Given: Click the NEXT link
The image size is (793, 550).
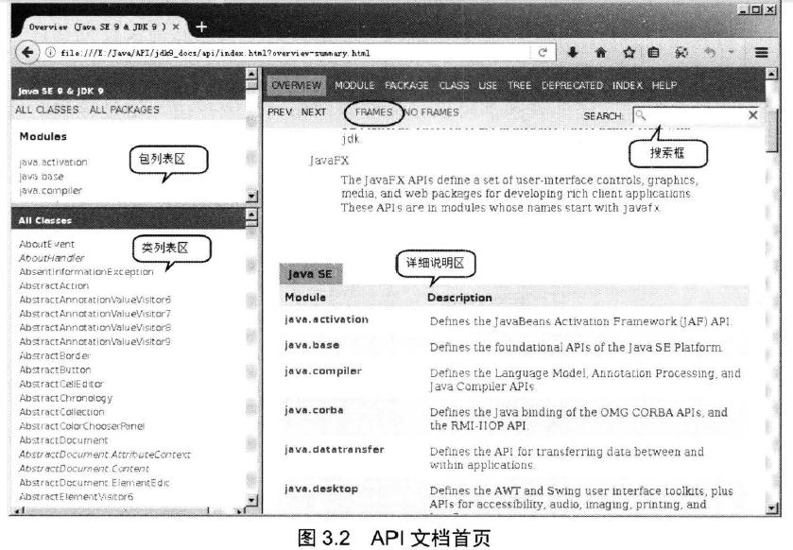Looking at the screenshot, I should click(314, 112).
